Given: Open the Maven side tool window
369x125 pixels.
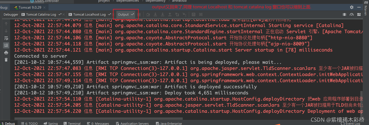Looking at the screenshot, I should click(365, 8).
